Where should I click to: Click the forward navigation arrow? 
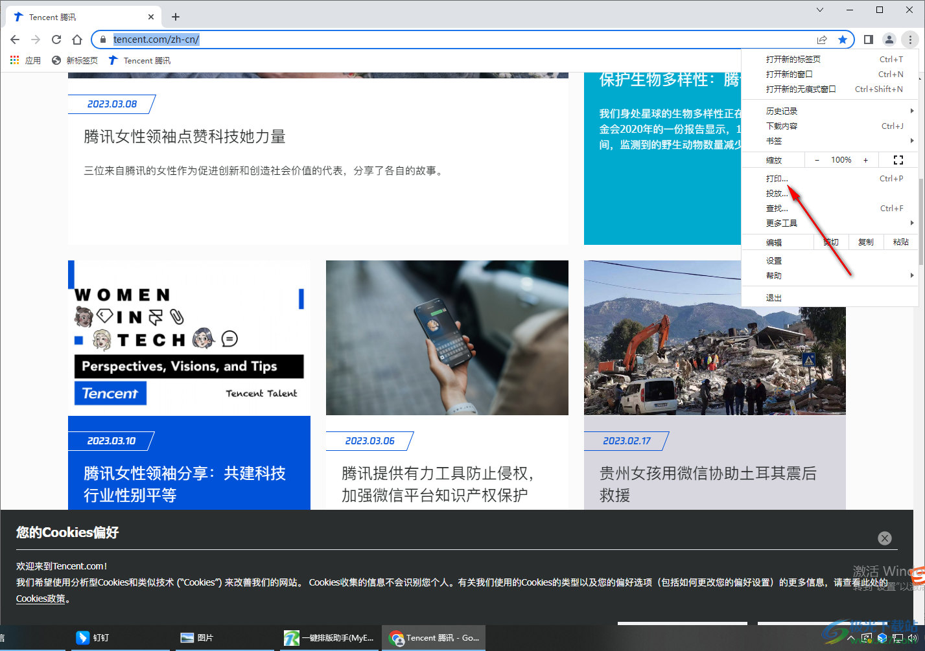click(36, 40)
